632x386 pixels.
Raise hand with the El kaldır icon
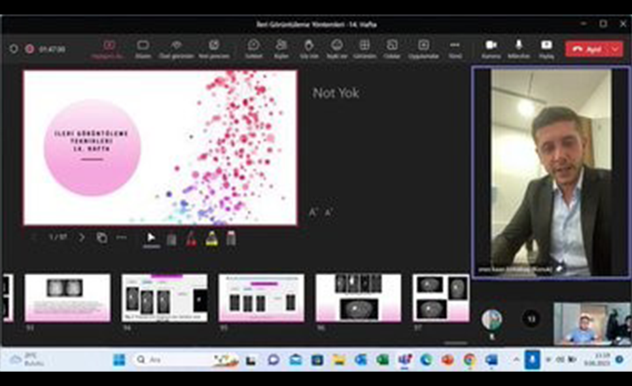309,48
